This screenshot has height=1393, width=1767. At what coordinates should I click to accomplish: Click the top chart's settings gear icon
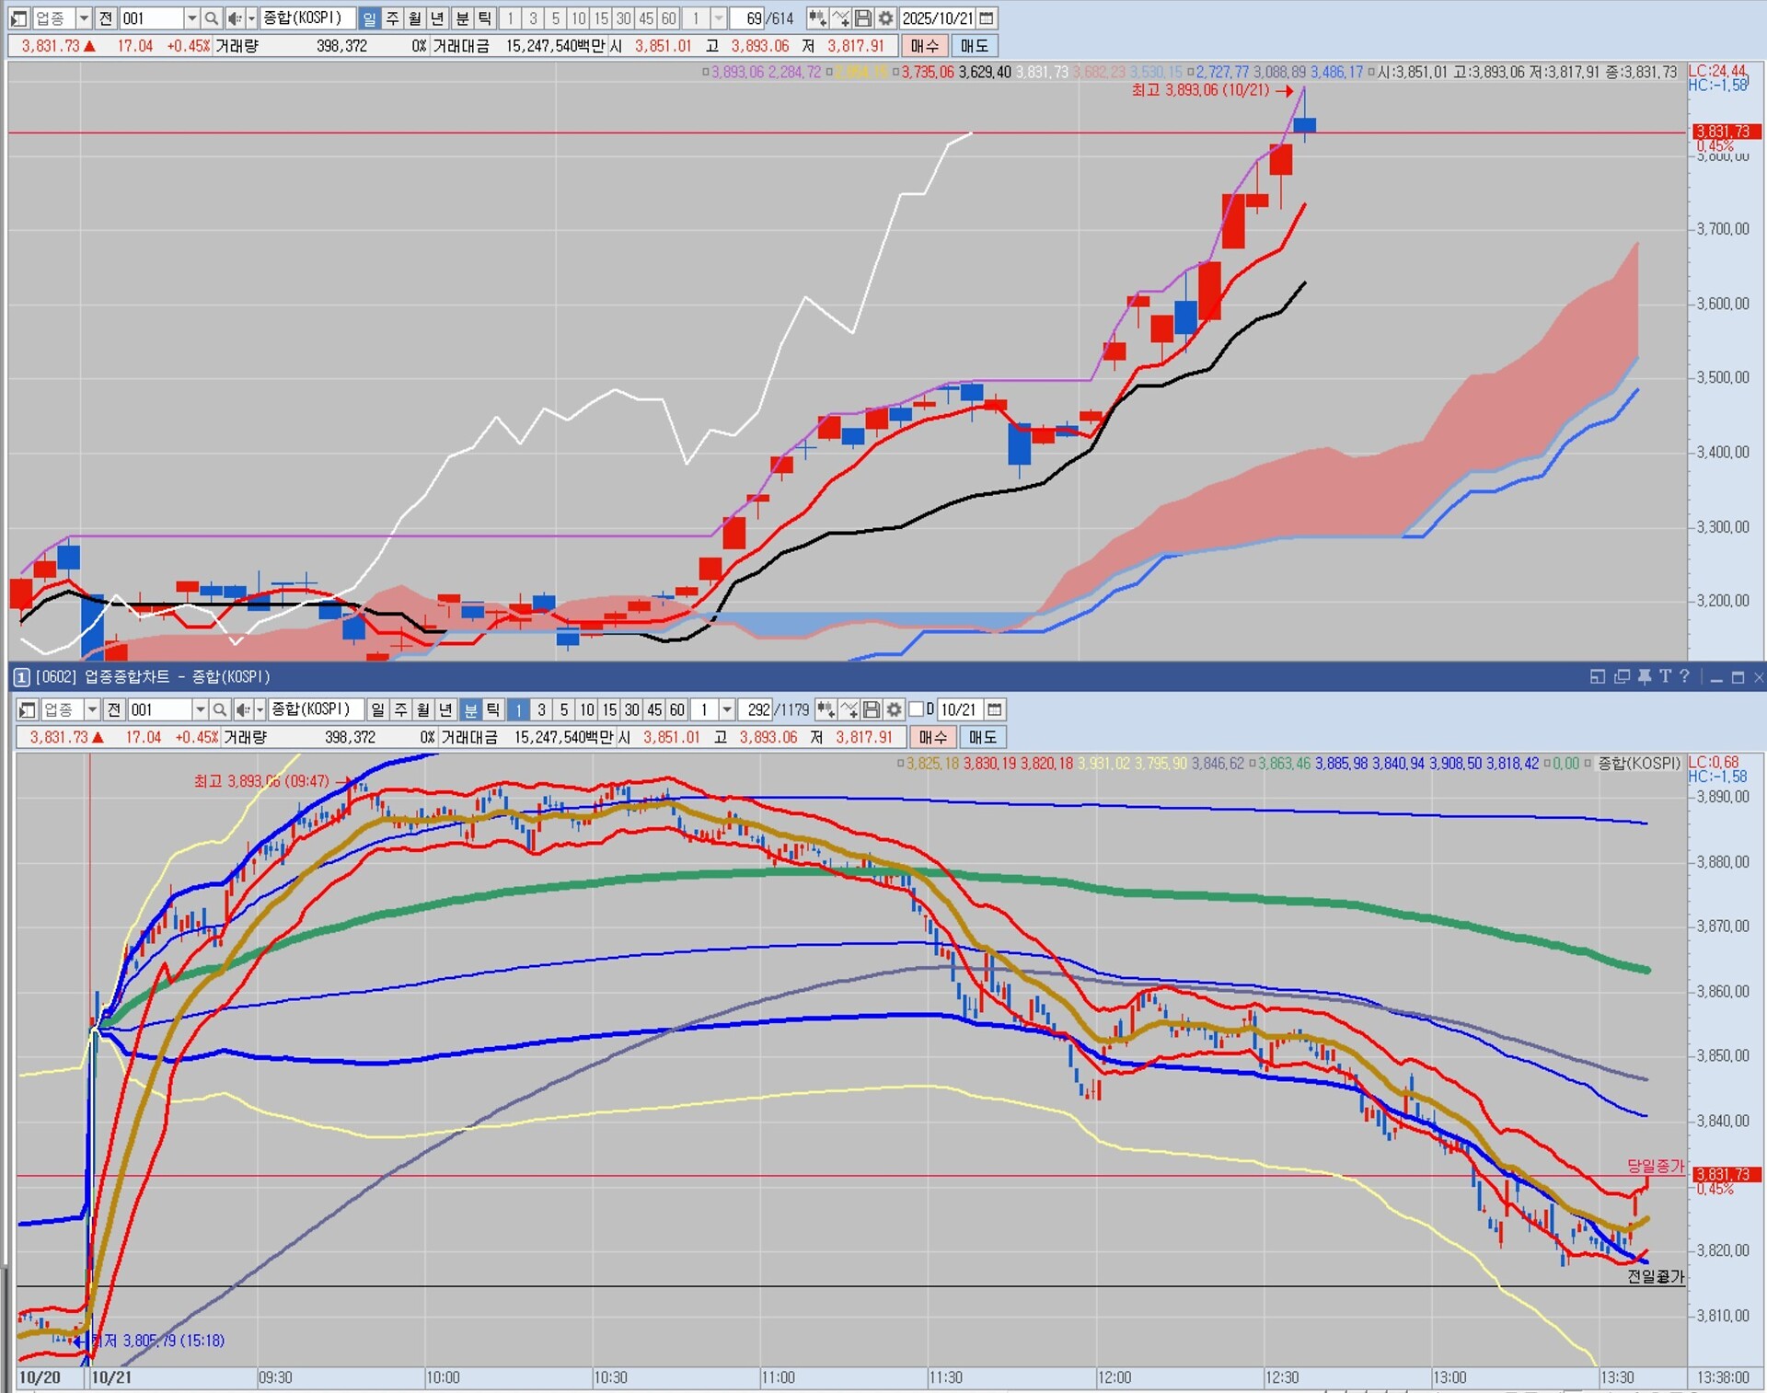coord(885,18)
